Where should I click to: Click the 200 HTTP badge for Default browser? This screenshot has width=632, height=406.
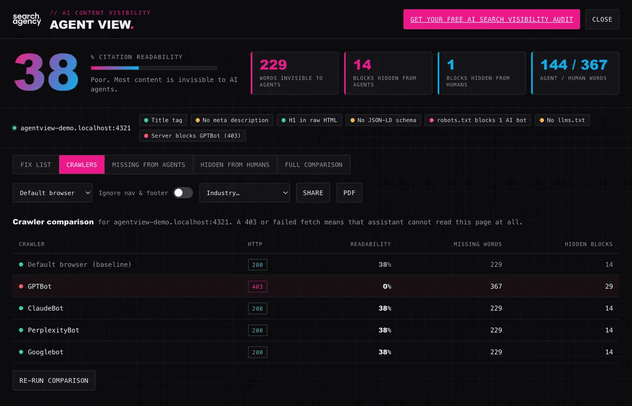pos(258,265)
